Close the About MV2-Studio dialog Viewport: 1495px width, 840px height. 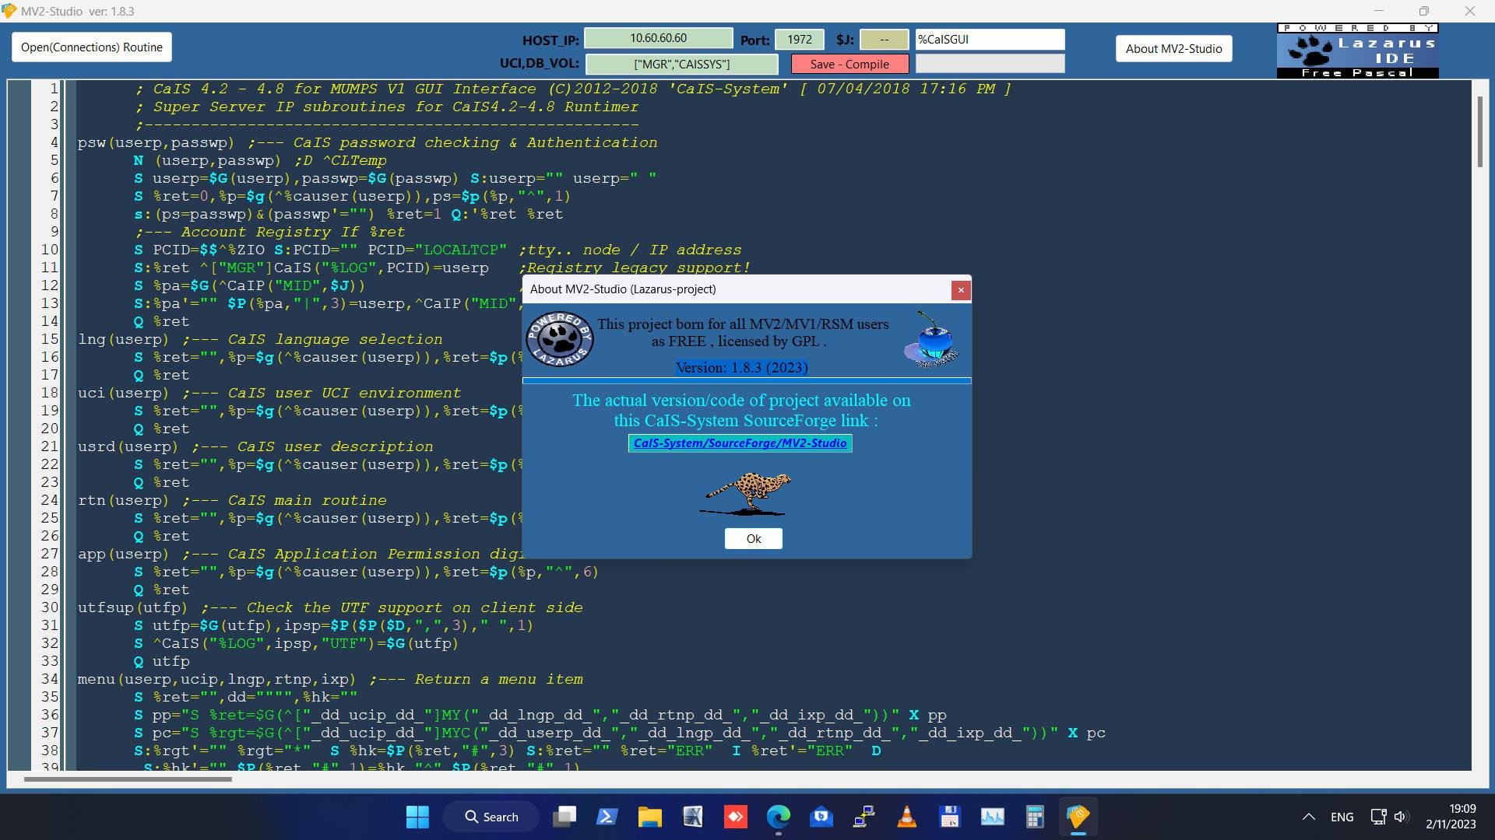pos(961,290)
